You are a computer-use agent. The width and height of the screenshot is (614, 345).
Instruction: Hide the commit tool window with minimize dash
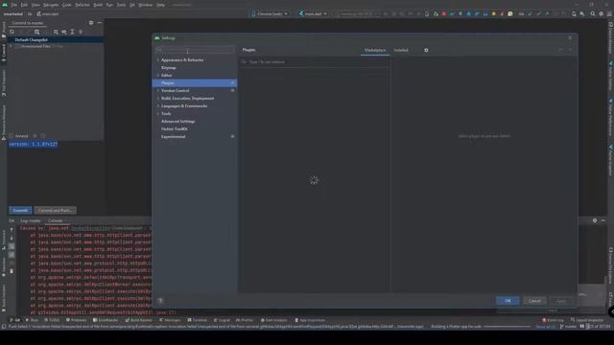pos(100,23)
